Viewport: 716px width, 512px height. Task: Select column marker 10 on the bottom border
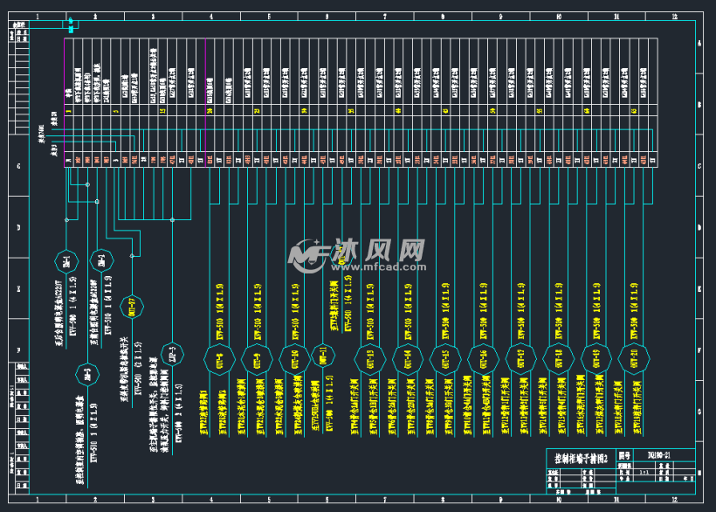[558, 504]
